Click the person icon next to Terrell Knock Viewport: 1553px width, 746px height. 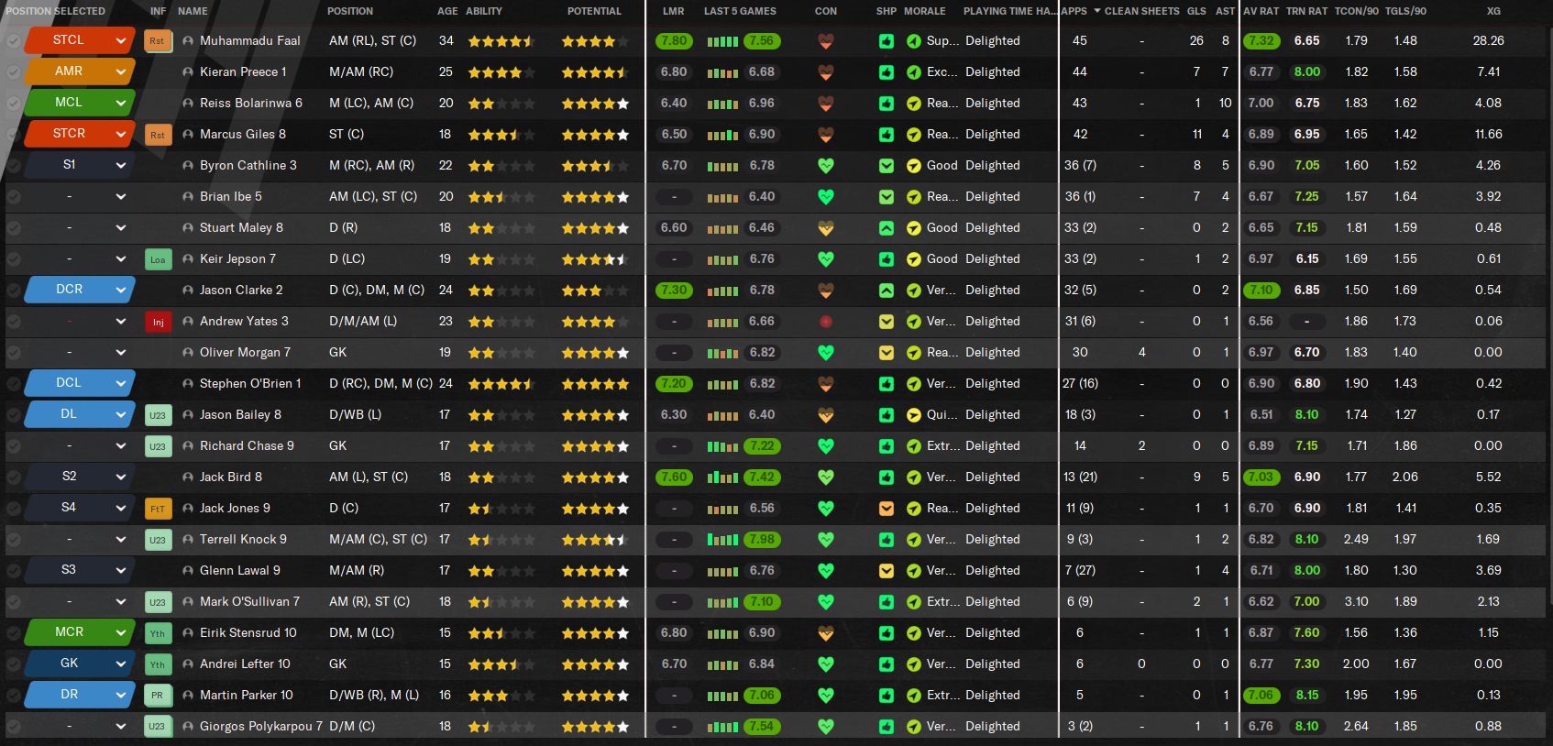pos(188,540)
